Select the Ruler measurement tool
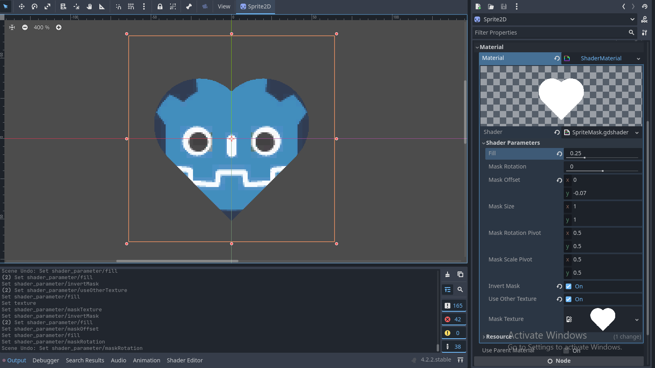This screenshot has height=368, width=655. click(102, 6)
